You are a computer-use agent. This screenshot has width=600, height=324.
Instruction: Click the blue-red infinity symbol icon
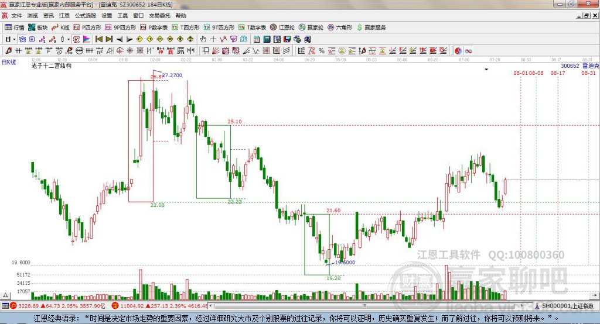468,50
